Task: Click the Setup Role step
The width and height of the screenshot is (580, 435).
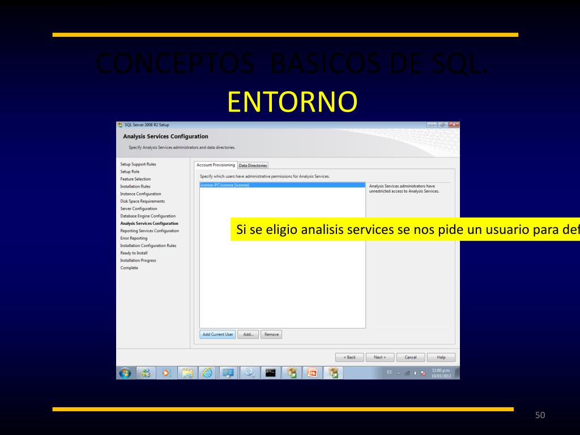Action: point(130,172)
